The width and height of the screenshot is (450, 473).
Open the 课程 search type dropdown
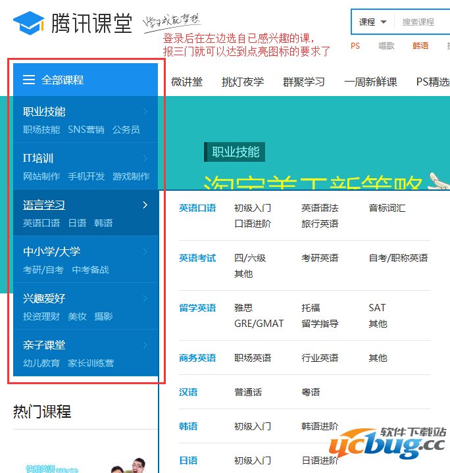point(373,22)
